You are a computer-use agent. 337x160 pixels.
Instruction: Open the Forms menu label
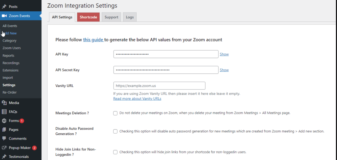tap(14, 121)
